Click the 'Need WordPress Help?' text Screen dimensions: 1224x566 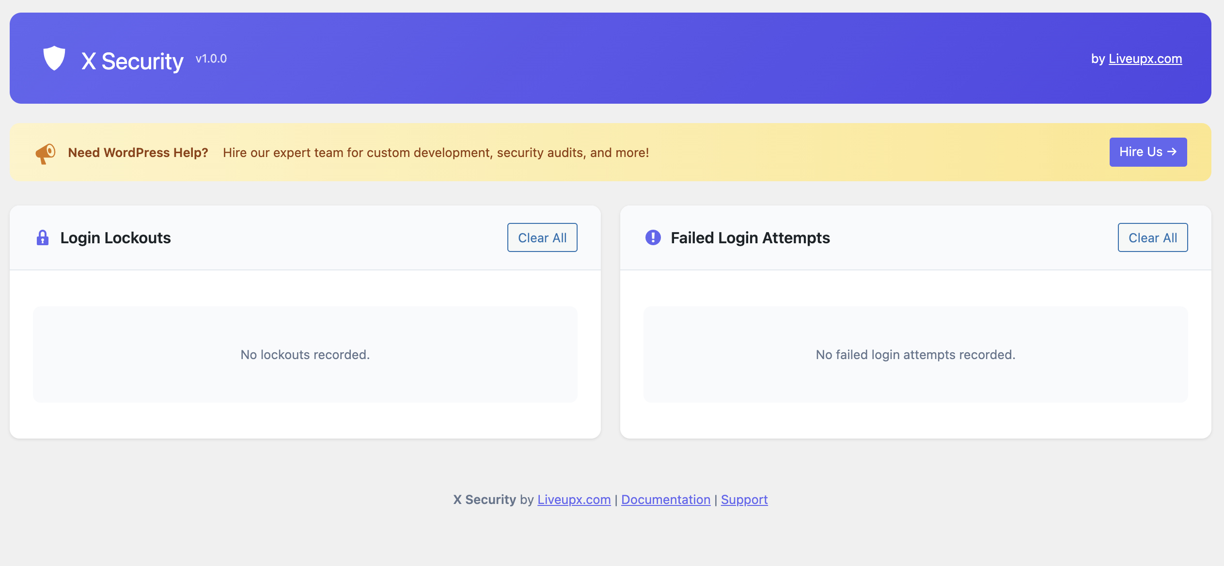point(138,153)
